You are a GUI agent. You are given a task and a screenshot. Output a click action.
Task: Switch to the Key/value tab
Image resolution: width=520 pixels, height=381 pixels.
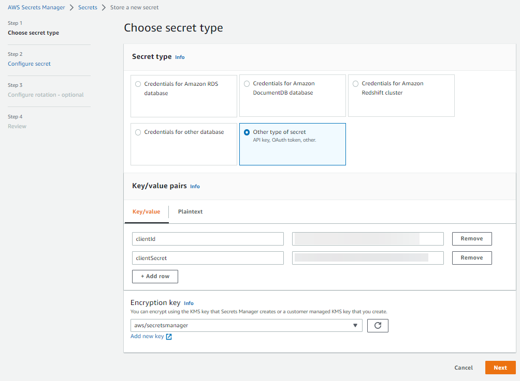tap(147, 211)
